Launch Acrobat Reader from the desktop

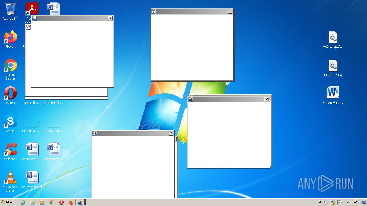(32, 9)
